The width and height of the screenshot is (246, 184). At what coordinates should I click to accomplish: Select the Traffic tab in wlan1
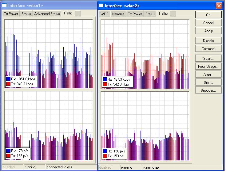coord(68,13)
